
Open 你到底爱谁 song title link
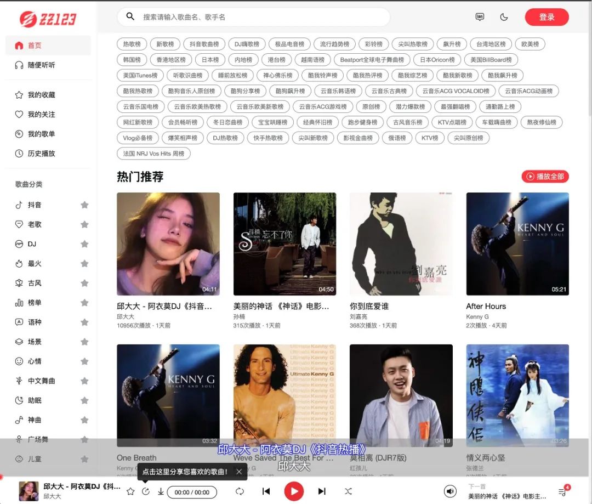coord(369,307)
